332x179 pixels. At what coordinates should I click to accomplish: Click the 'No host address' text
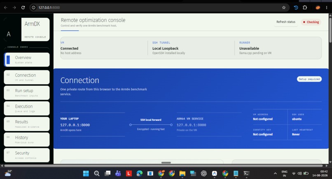coord(71,53)
